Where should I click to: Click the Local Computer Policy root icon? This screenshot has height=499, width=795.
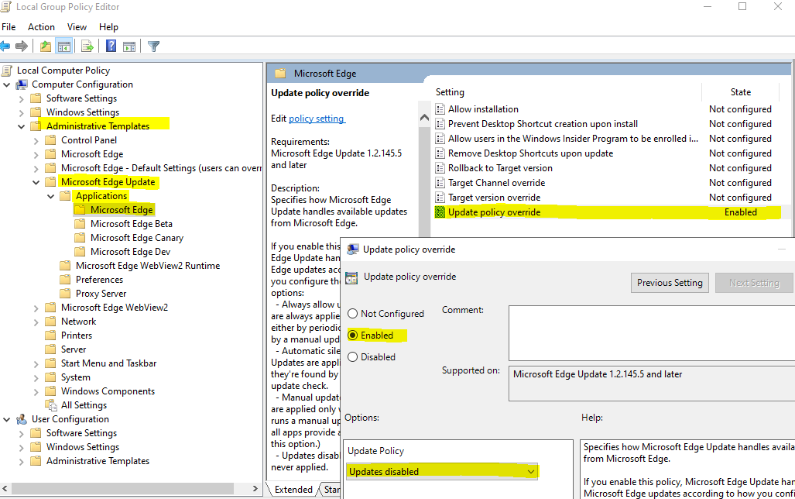[7, 70]
